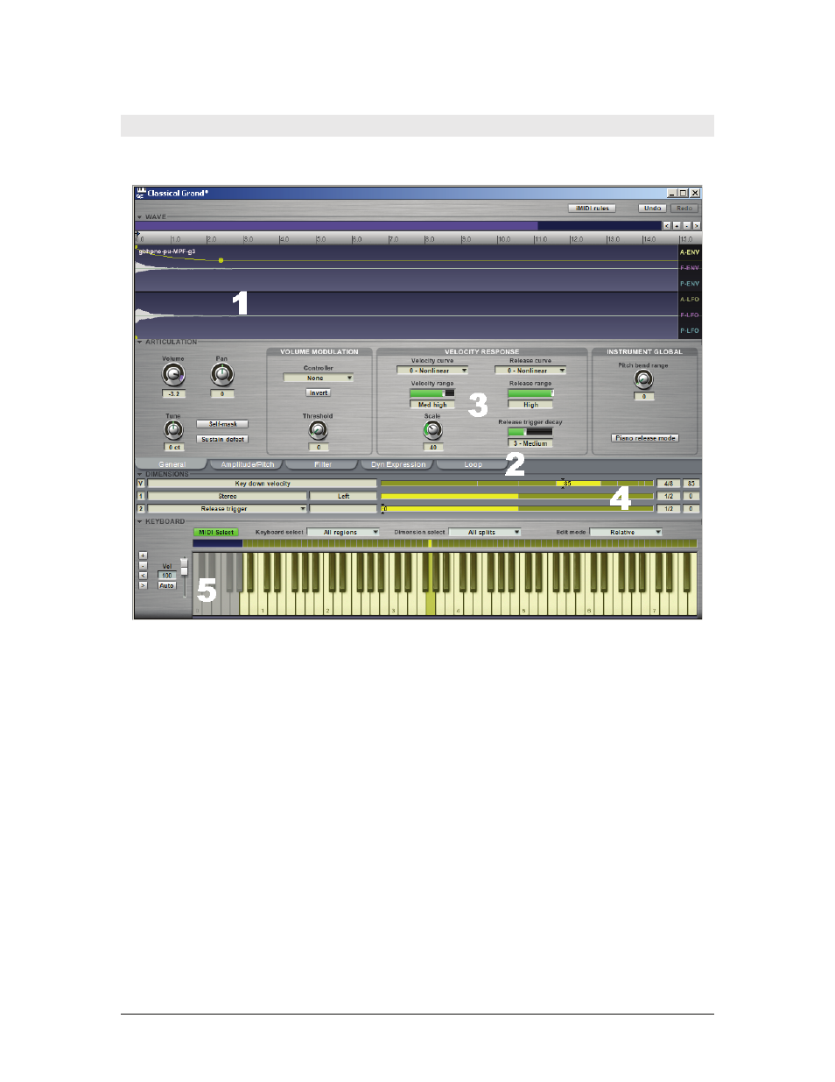Open the Velocity curve dropdown
Viewport: 835px width, 1082px height.
432,371
